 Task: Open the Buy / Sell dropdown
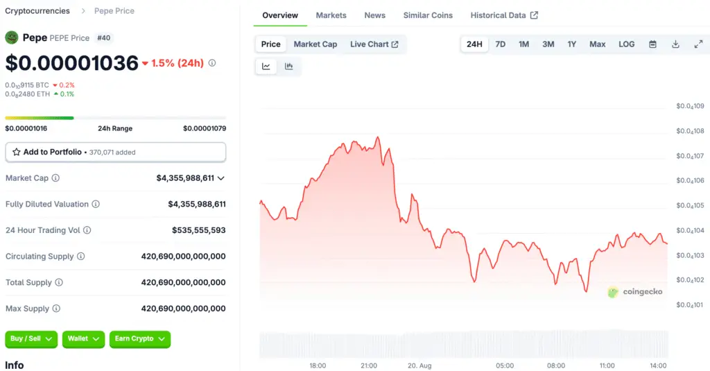click(x=31, y=339)
